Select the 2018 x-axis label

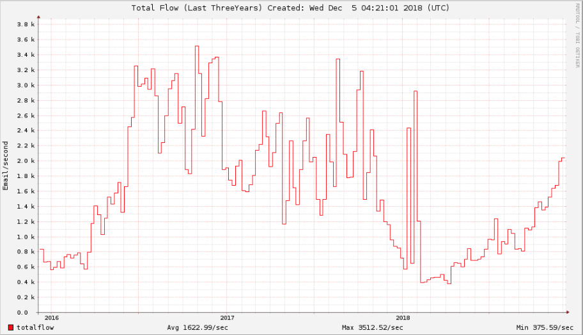click(403, 318)
